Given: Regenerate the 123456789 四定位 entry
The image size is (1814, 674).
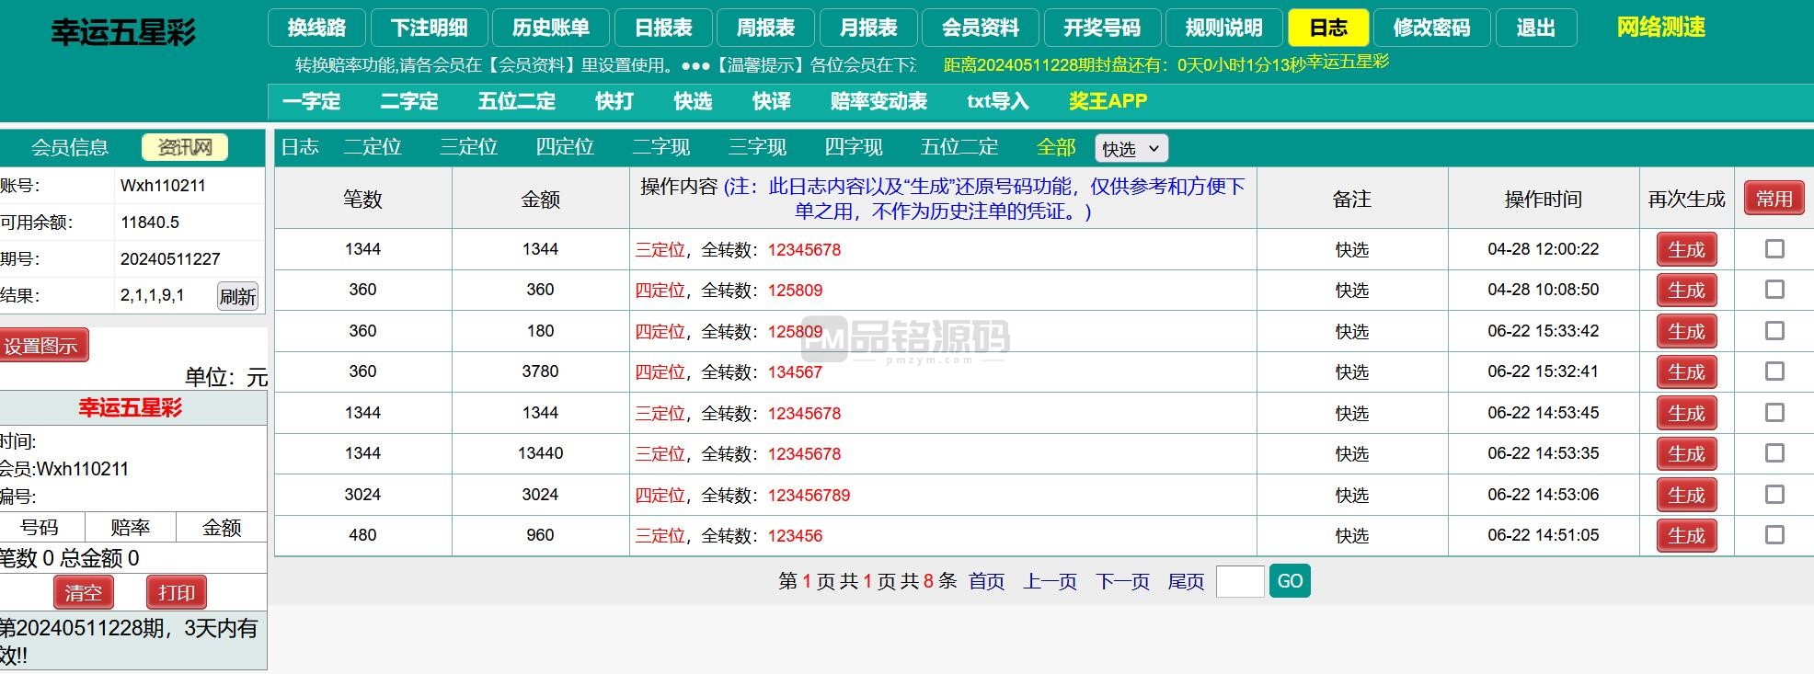Looking at the screenshot, I should [1686, 495].
